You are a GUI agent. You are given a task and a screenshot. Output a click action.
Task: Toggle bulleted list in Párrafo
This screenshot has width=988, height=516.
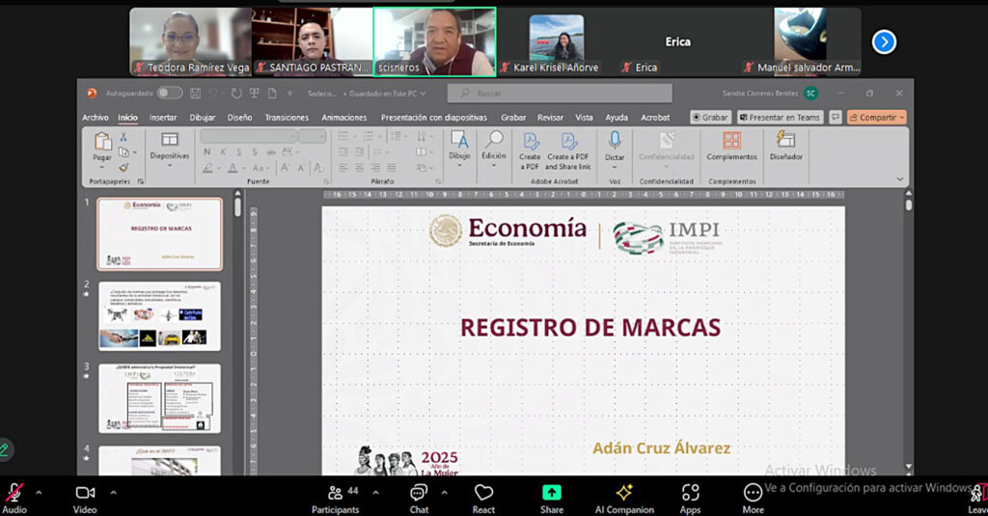(343, 136)
